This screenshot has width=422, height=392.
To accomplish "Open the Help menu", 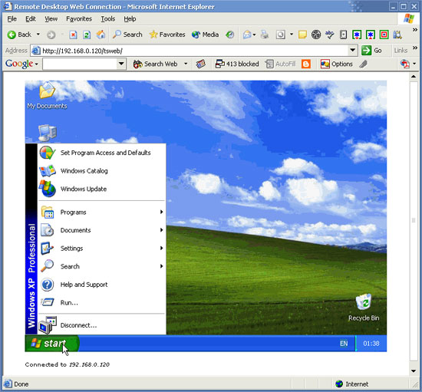I will (130, 19).
